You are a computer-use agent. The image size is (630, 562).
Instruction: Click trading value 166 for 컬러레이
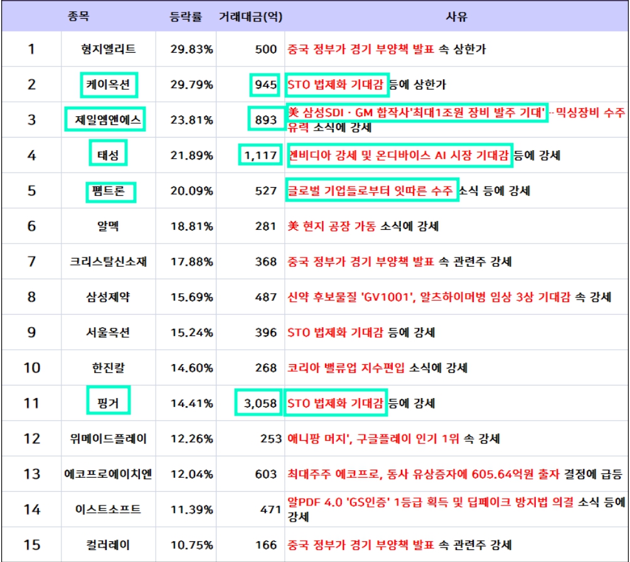266,544
